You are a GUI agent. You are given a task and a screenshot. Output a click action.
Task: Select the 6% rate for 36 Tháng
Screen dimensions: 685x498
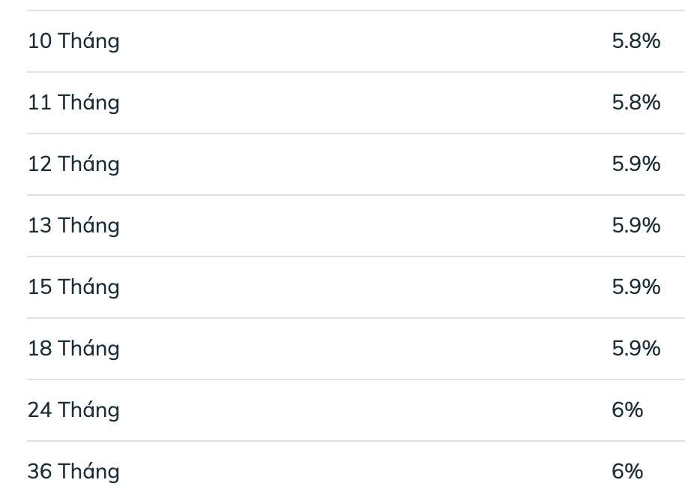[x=627, y=472]
